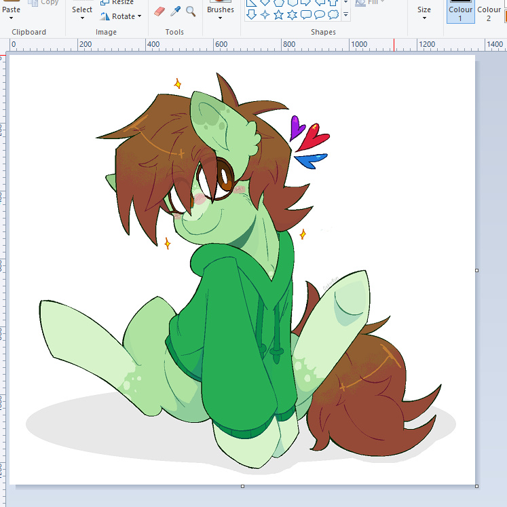Click the canvas right-edge resize handle

pos(477,270)
